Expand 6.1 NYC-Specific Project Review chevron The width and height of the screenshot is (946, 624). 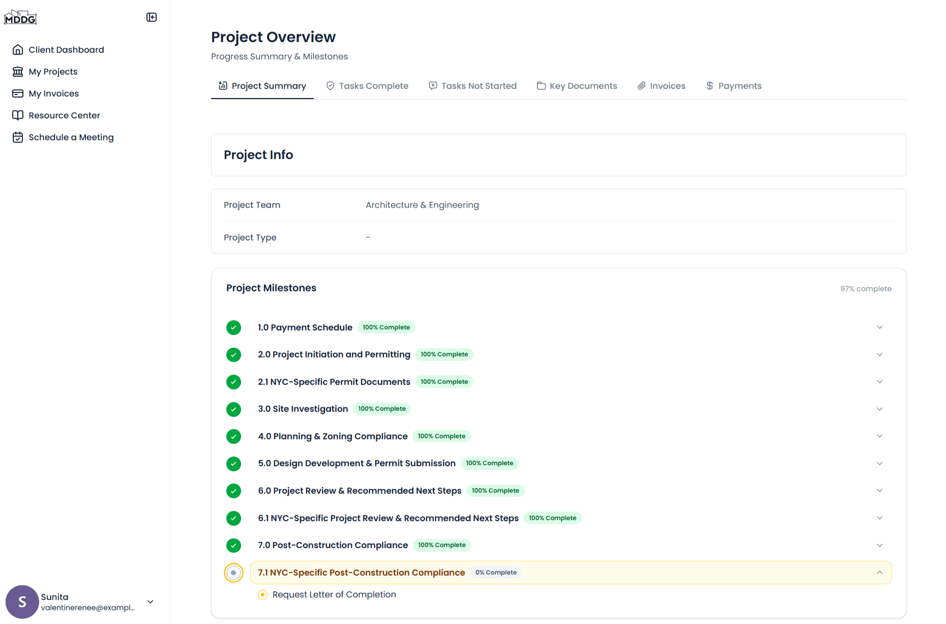tap(879, 518)
